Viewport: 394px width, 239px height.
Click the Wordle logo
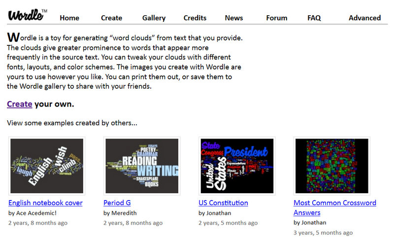(28, 15)
